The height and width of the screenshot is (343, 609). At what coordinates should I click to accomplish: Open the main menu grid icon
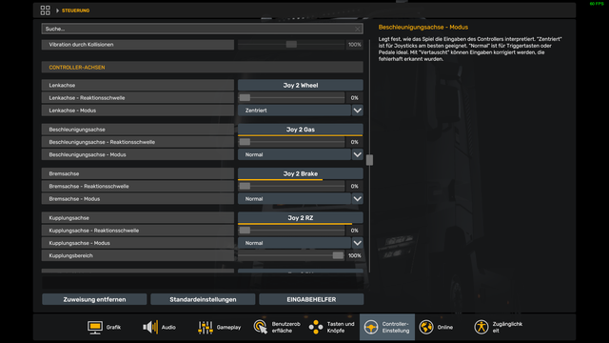pos(45,10)
